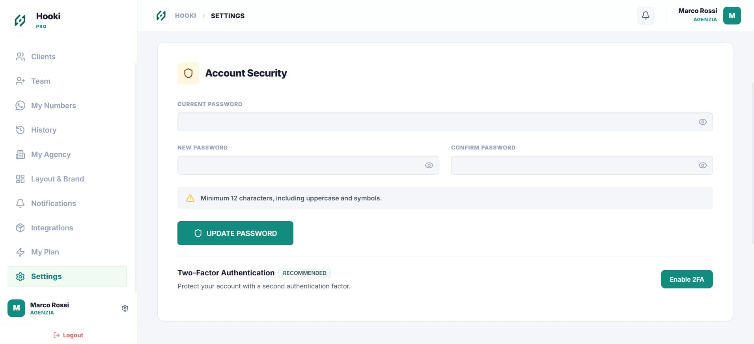Select History from the sidebar
This screenshot has height=344, width=754.
click(67, 130)
